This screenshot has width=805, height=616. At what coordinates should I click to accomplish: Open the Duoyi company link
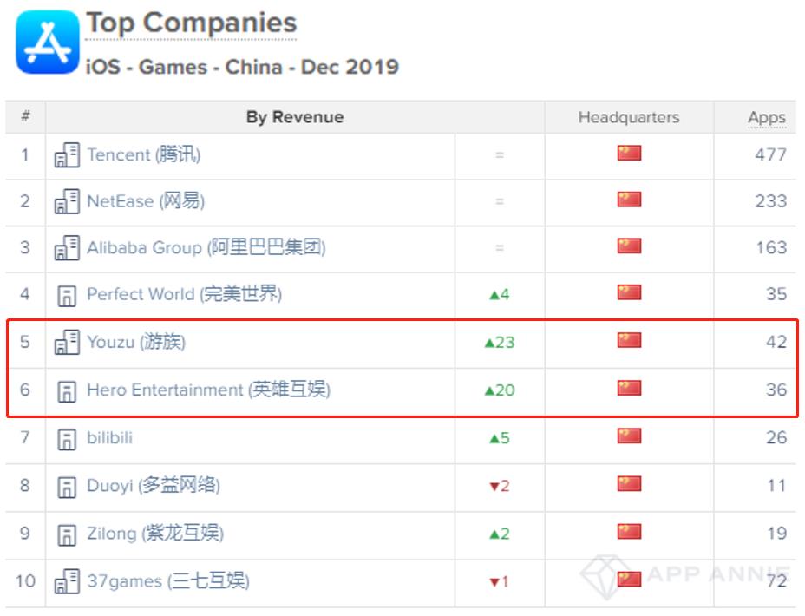[x=154, y=485]
